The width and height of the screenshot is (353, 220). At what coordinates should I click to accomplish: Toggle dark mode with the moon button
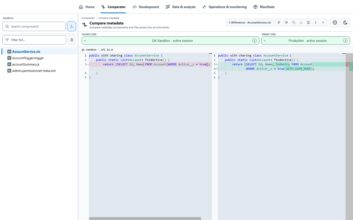[x=346, y=23]
